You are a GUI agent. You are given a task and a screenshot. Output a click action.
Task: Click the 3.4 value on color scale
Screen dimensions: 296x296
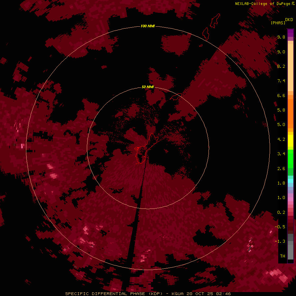[x=281, y=154]
